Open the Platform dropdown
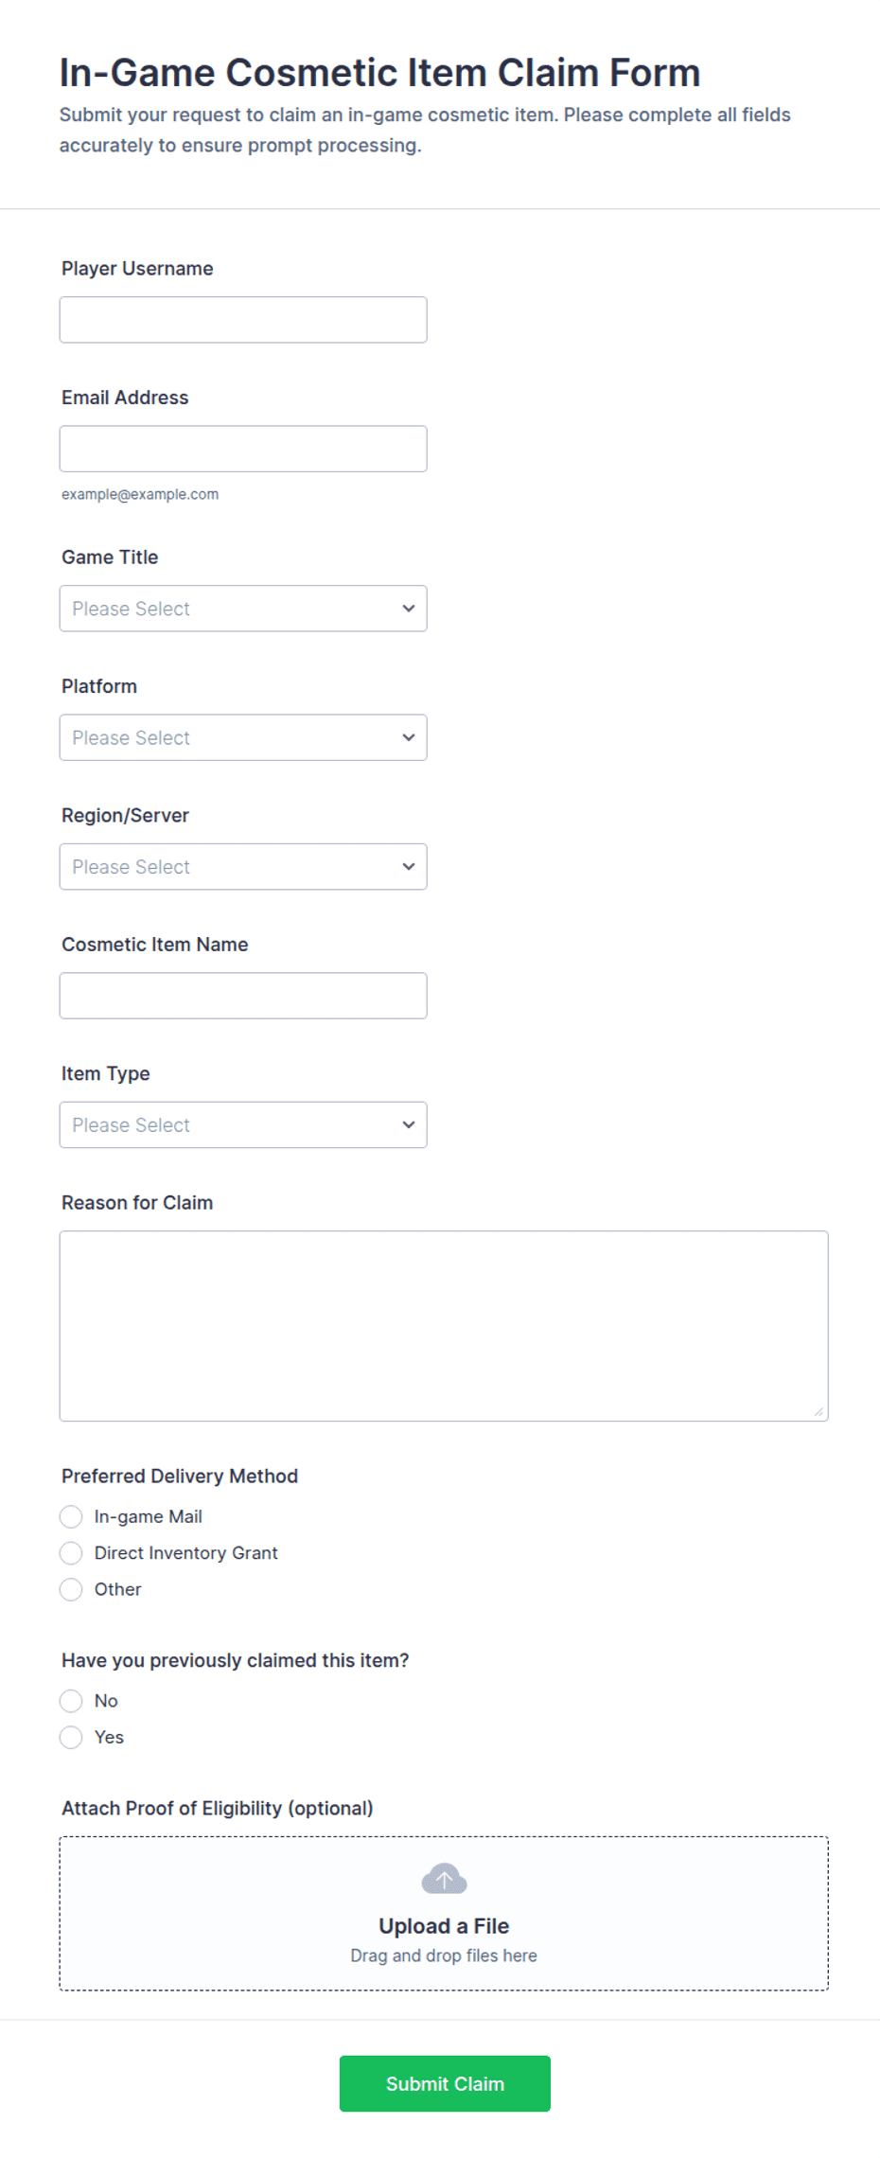Viewport: 880px width, 2158px height. click(243, 737)
